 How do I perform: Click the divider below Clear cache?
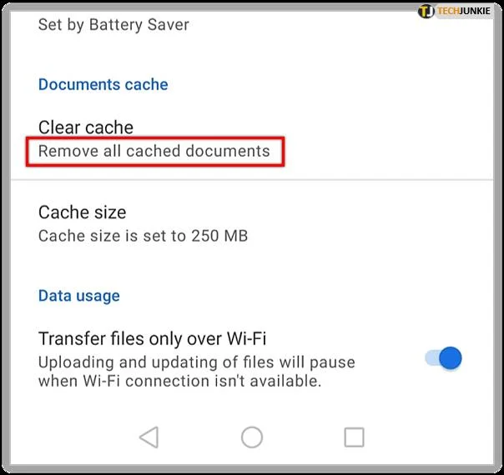[252, 180]
